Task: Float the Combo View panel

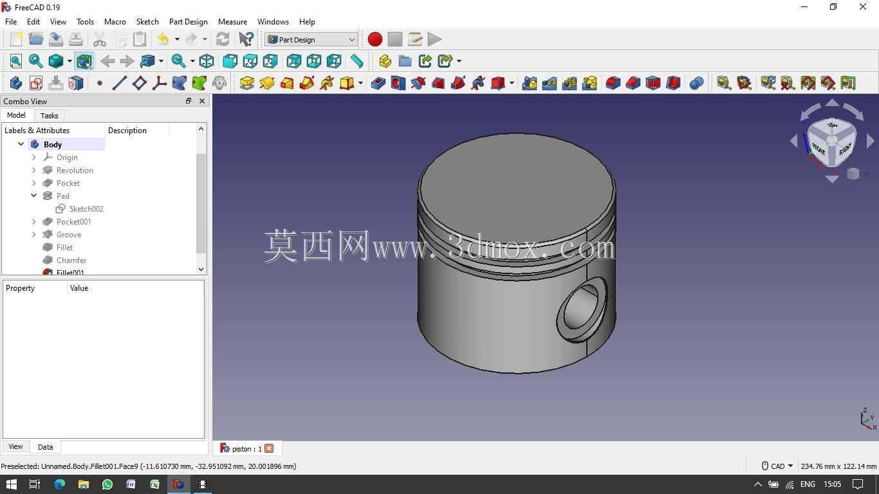Action: (189, 101)
